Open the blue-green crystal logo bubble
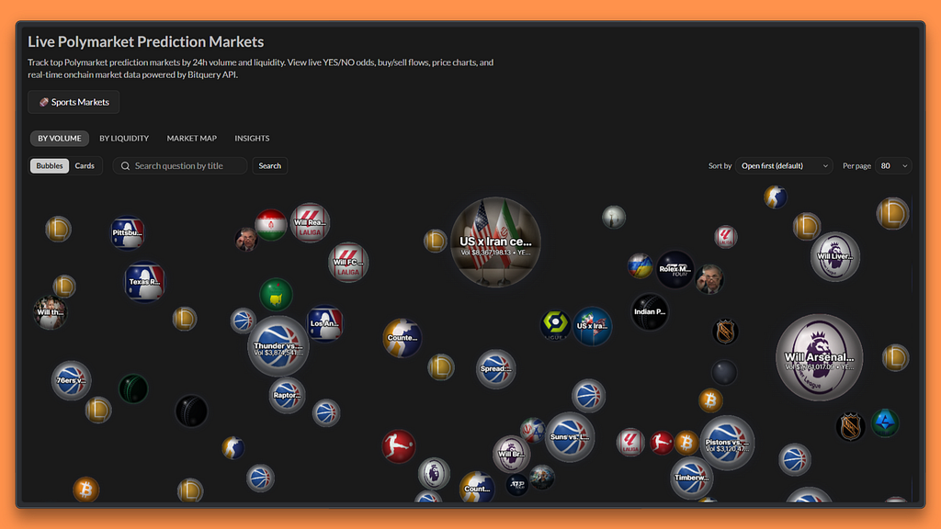Image resolution: width=941 pixels, height=529 pixels. 885,422
